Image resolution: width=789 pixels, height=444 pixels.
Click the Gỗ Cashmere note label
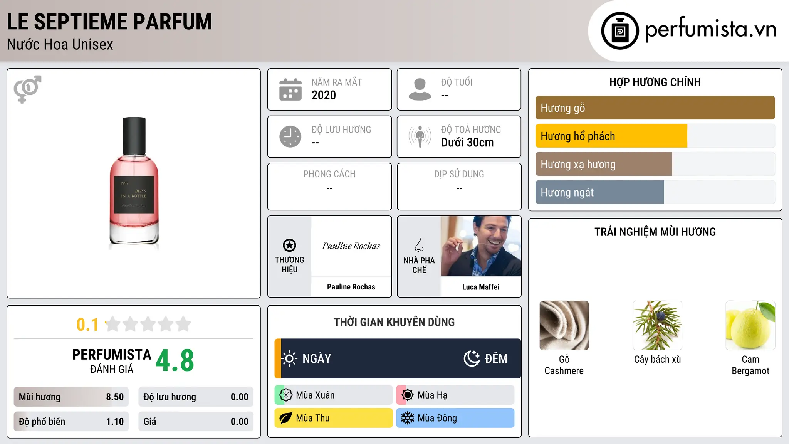coord(564,365)
